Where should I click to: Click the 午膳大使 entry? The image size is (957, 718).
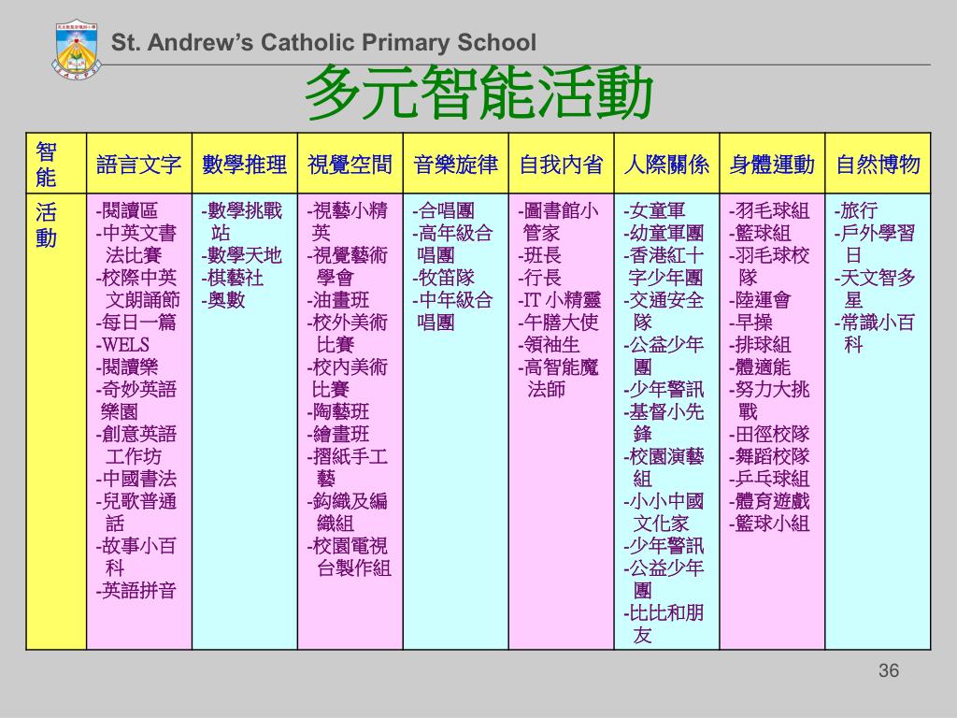point(559,323)
